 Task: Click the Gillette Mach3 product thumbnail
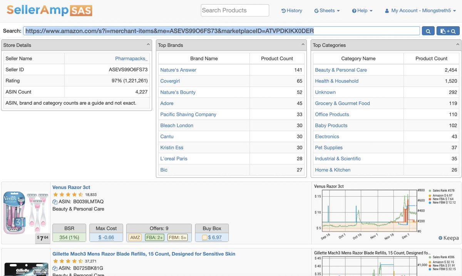coord(25,269)
